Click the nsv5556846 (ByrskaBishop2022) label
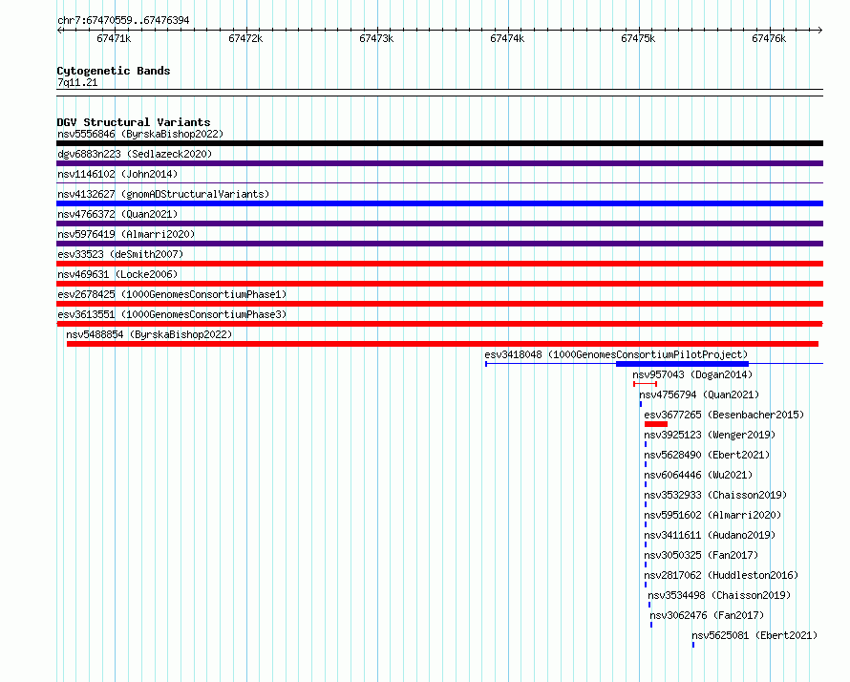850x682 pixels. click(x=140, y=134)
